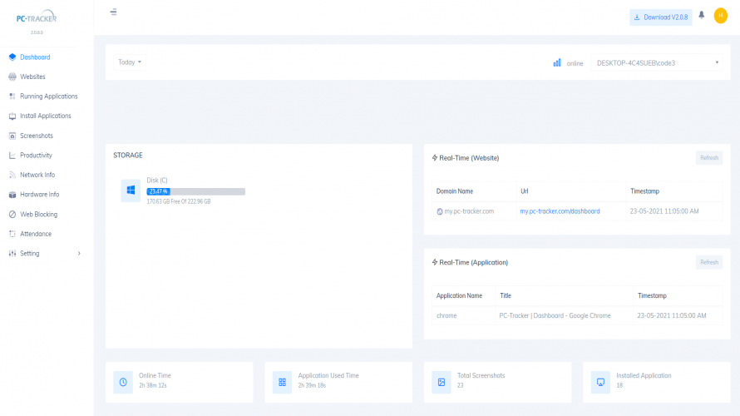Collapse sidebar using the hamburger menu icon

pos(113,12)
